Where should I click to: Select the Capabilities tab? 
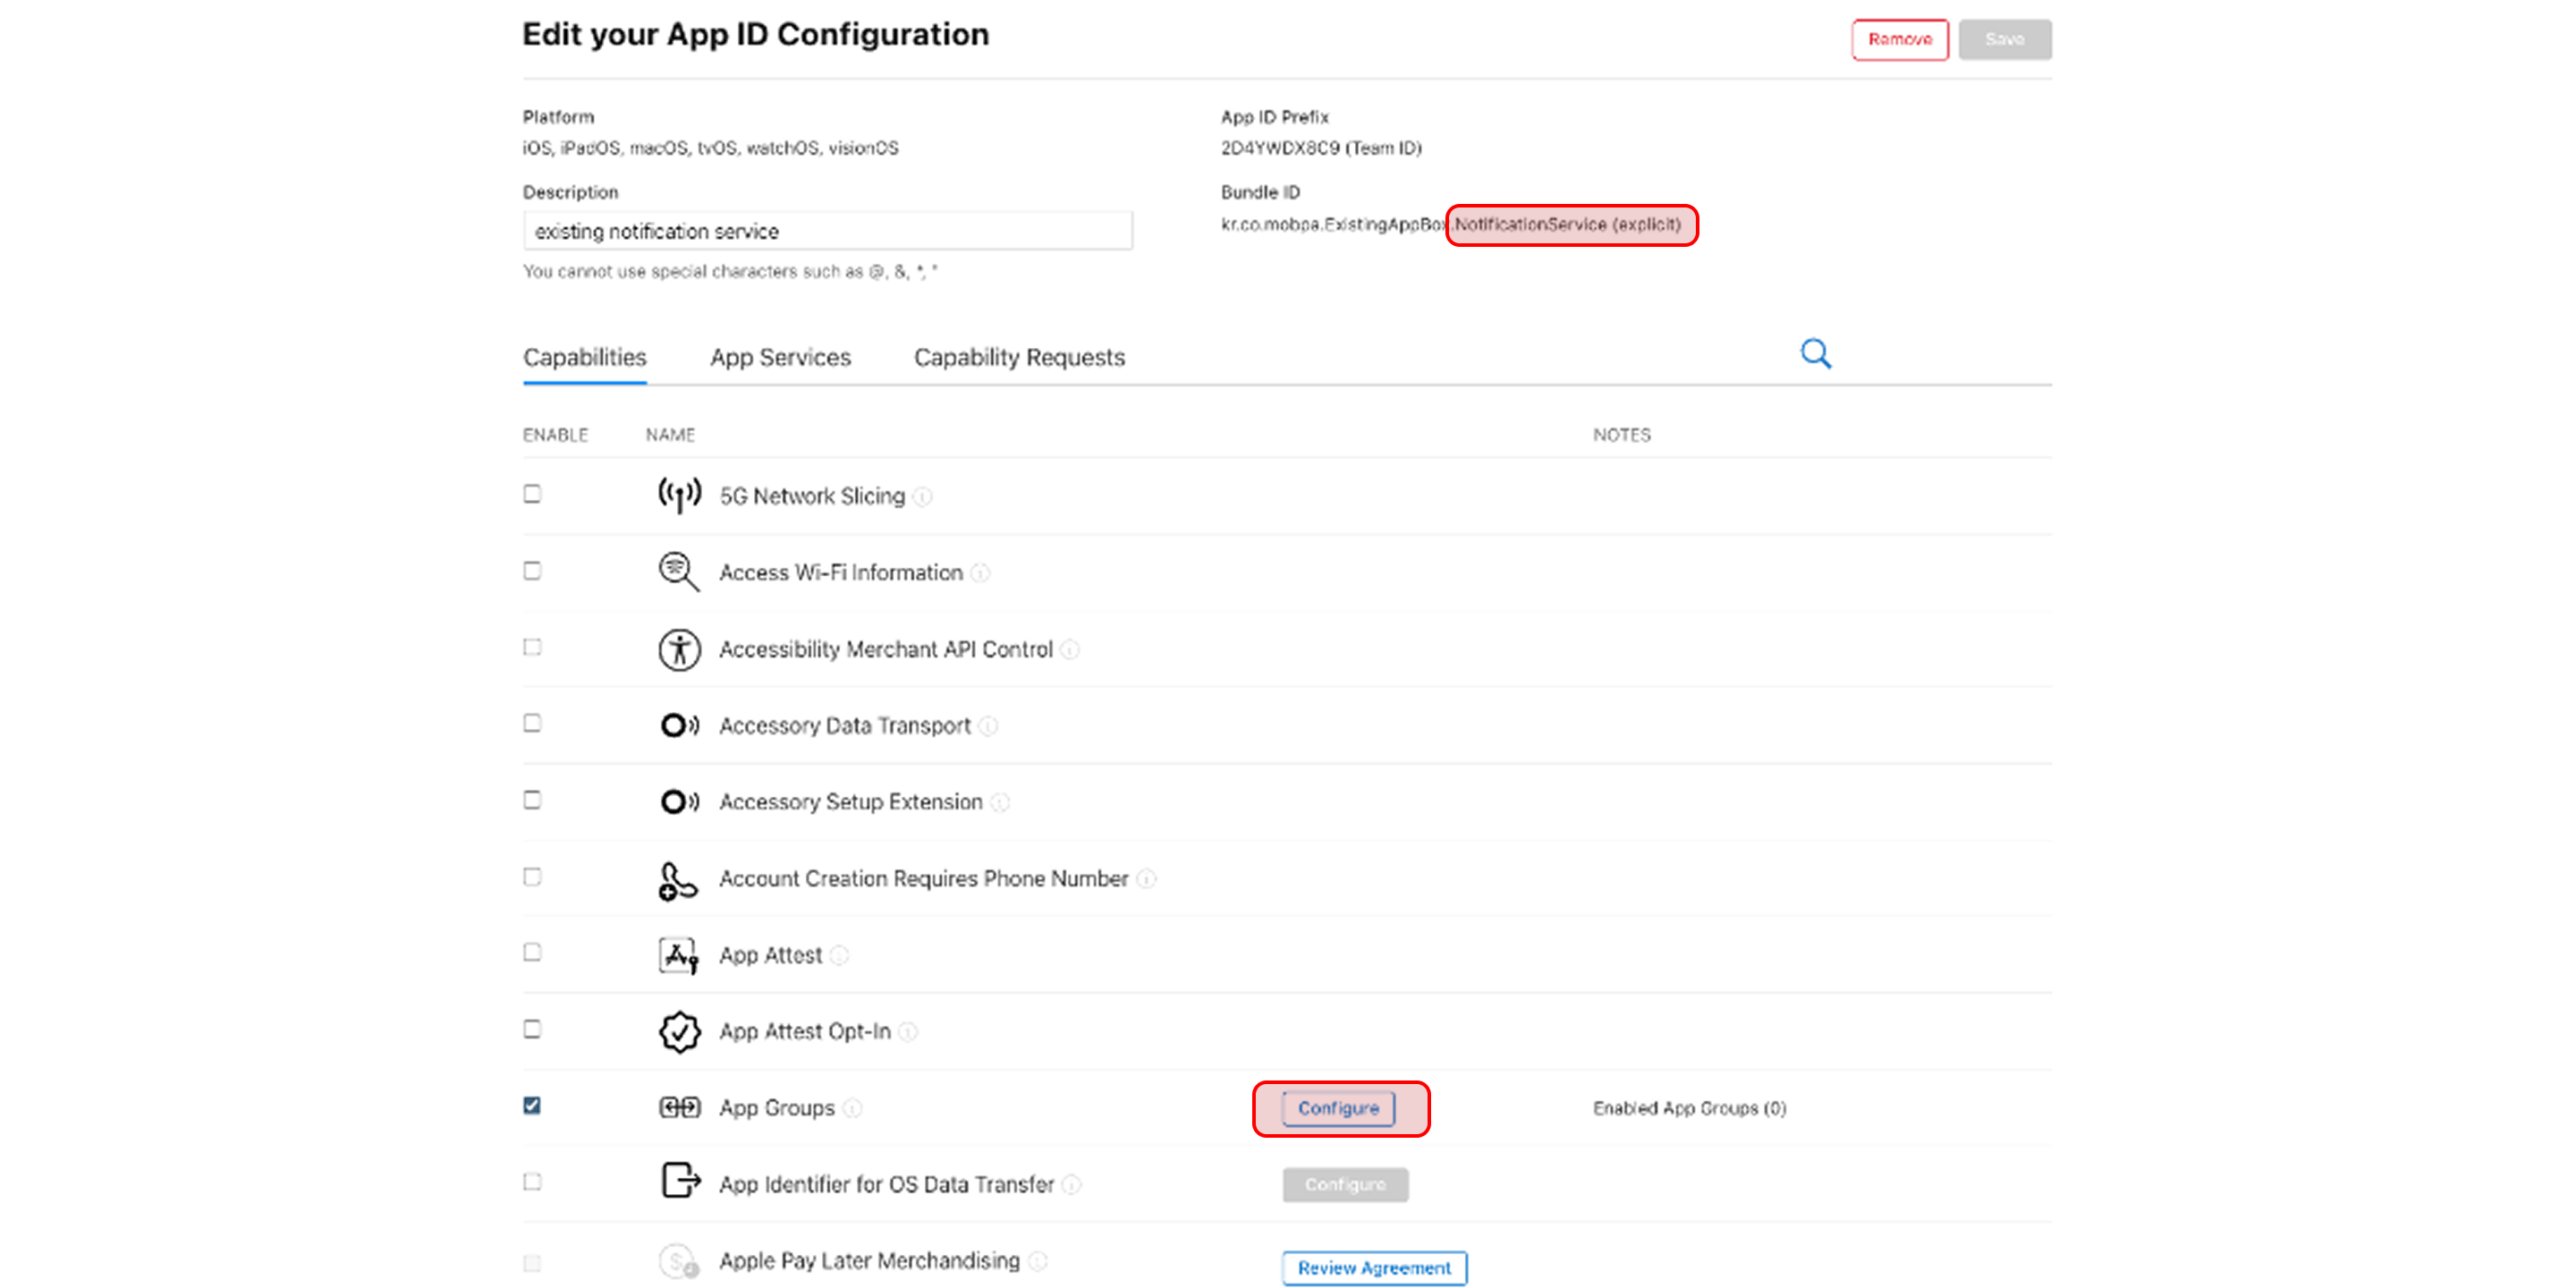584,358
